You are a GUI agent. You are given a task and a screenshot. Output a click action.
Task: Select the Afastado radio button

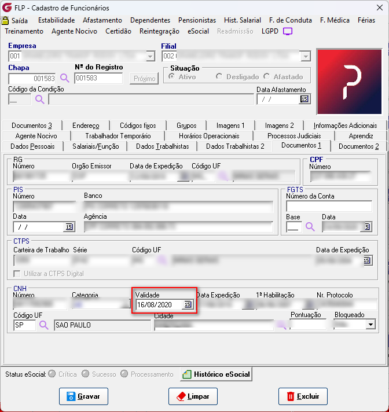[x=266, y=76]
